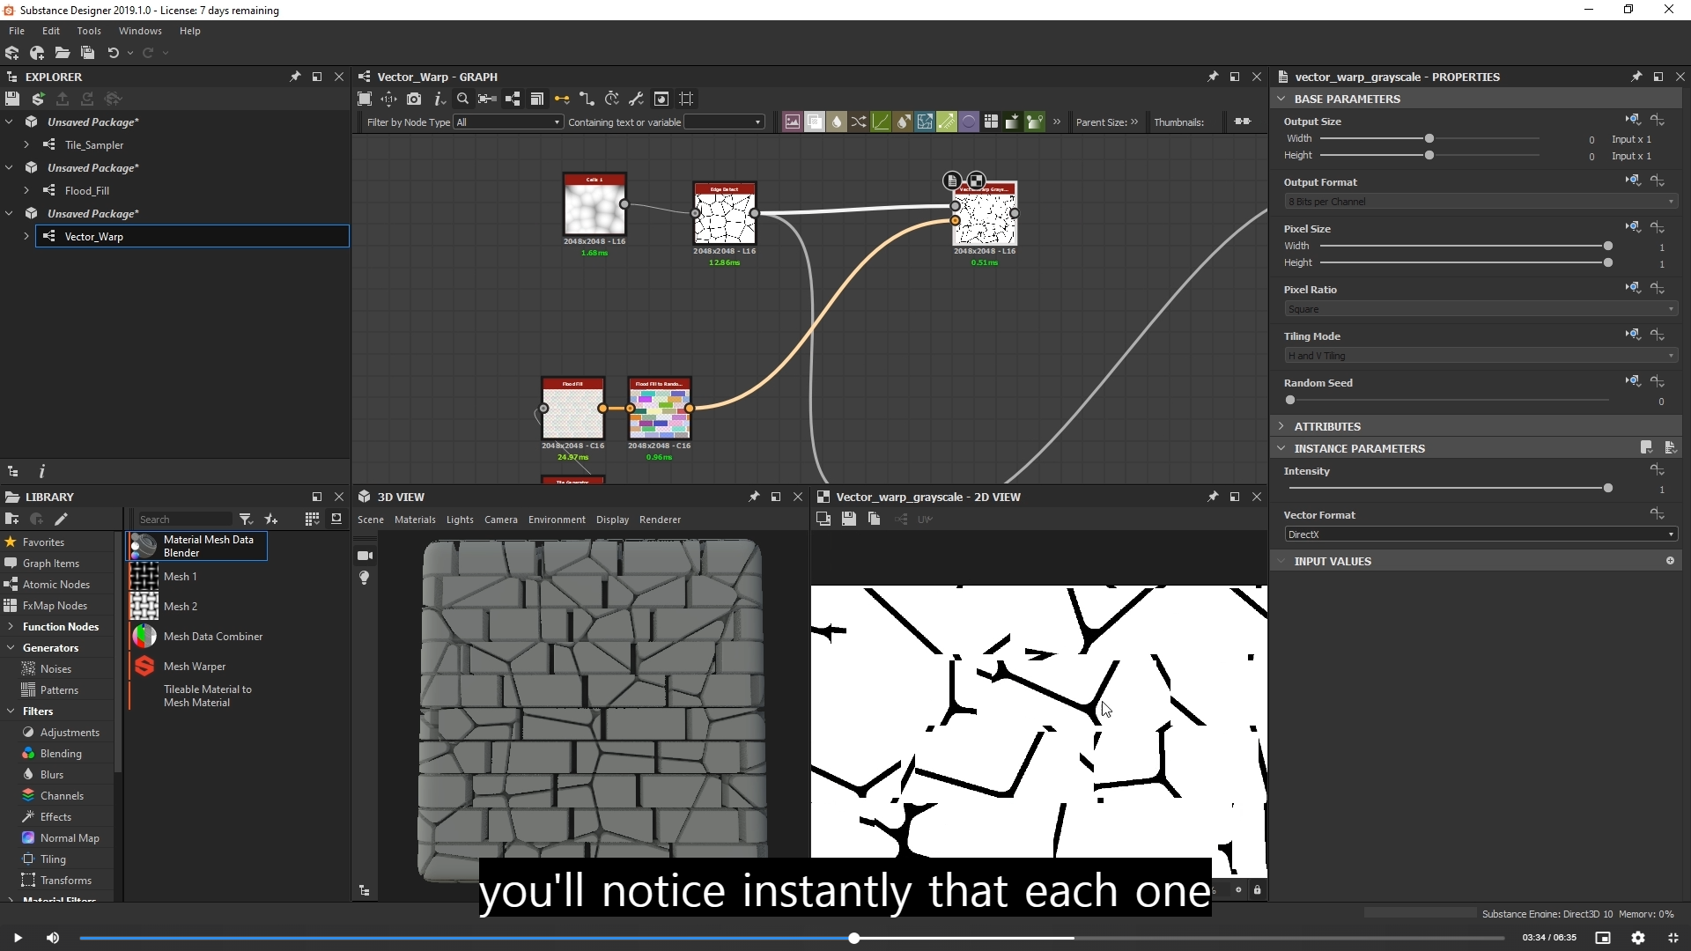Toggle the lock icon in 2D view
1691x951 pixels.
[x=1257, y=889]
